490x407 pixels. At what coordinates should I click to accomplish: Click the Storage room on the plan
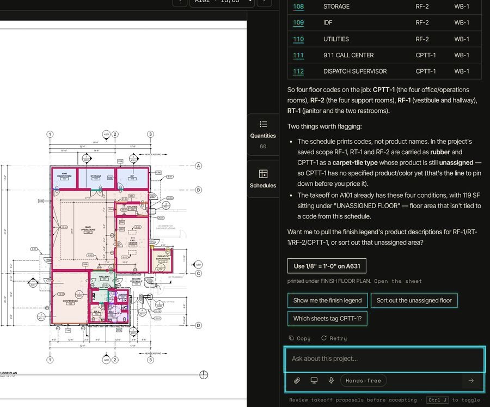tap(96, 178)
